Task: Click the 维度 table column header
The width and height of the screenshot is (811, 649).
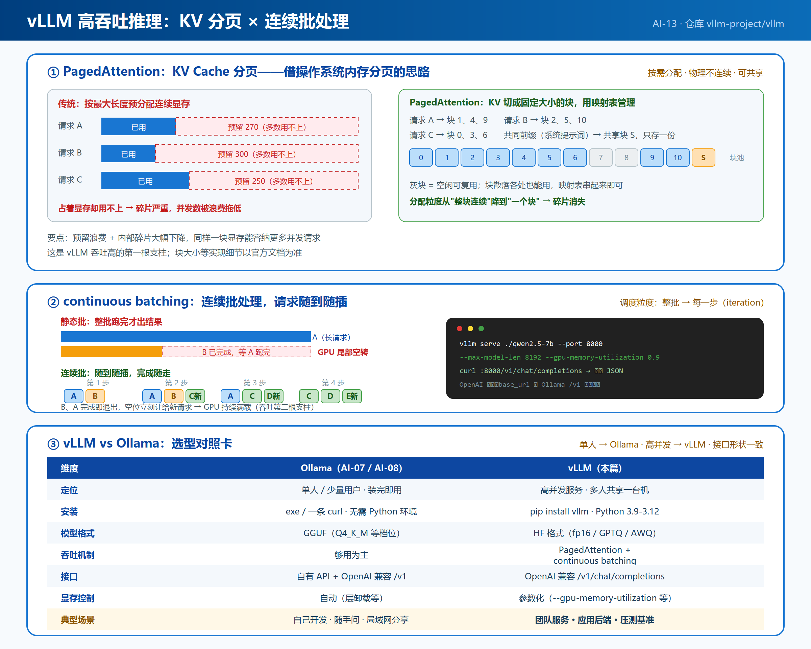Action: [x=70, y=468]
